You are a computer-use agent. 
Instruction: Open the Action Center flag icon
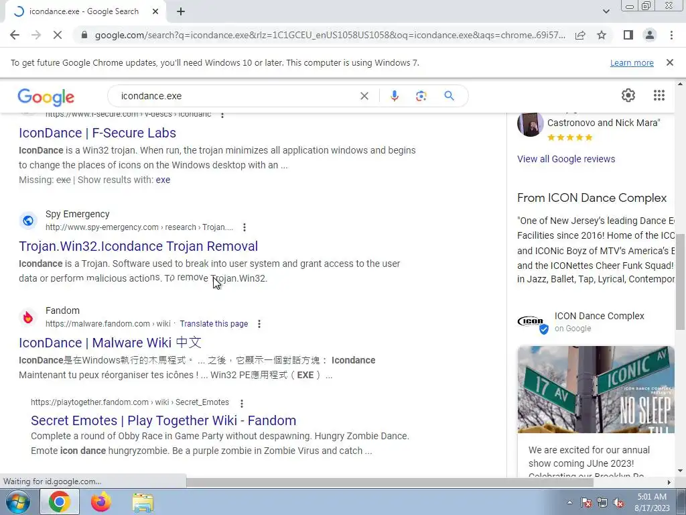tap(586, 502)
